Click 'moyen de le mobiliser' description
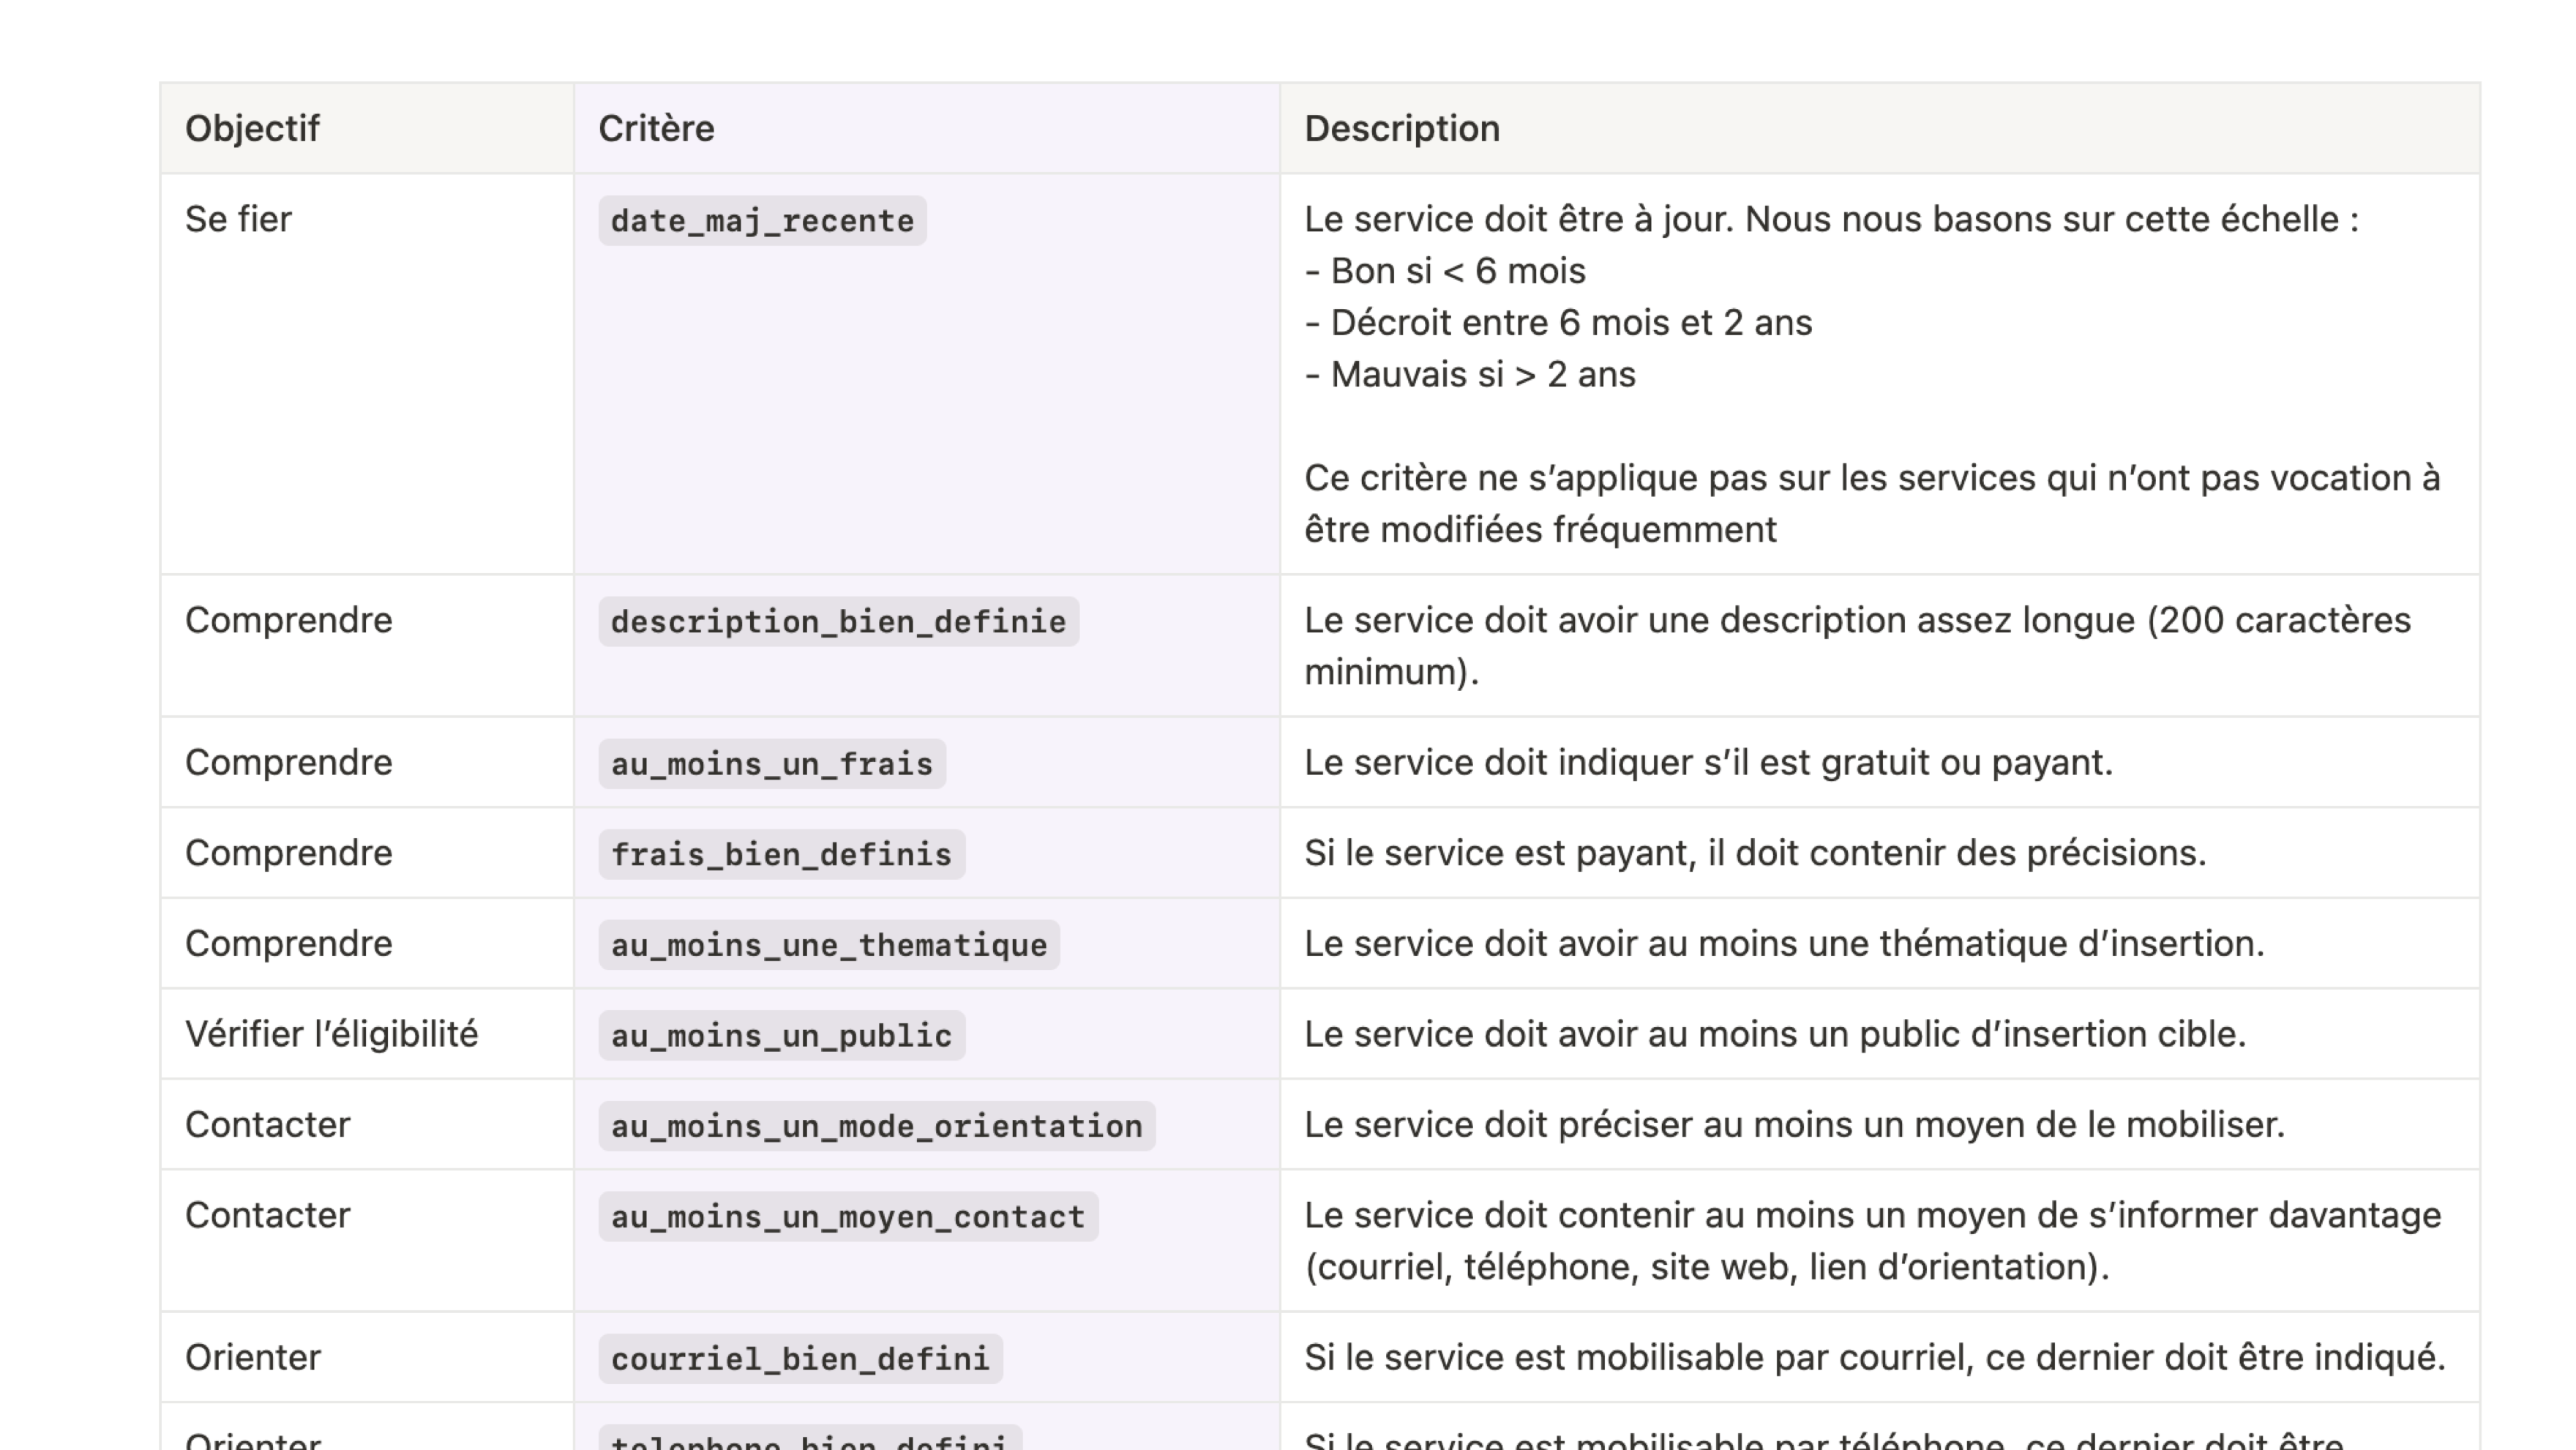The height and width of the screenshot is (1450, 2576). (x=1794, y=1125)
